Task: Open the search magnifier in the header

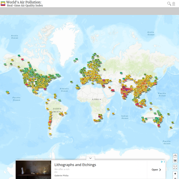Action: [x=169, y=4]
